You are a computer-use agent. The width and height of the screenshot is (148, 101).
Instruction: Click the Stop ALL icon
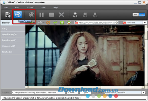pos(95,15)
